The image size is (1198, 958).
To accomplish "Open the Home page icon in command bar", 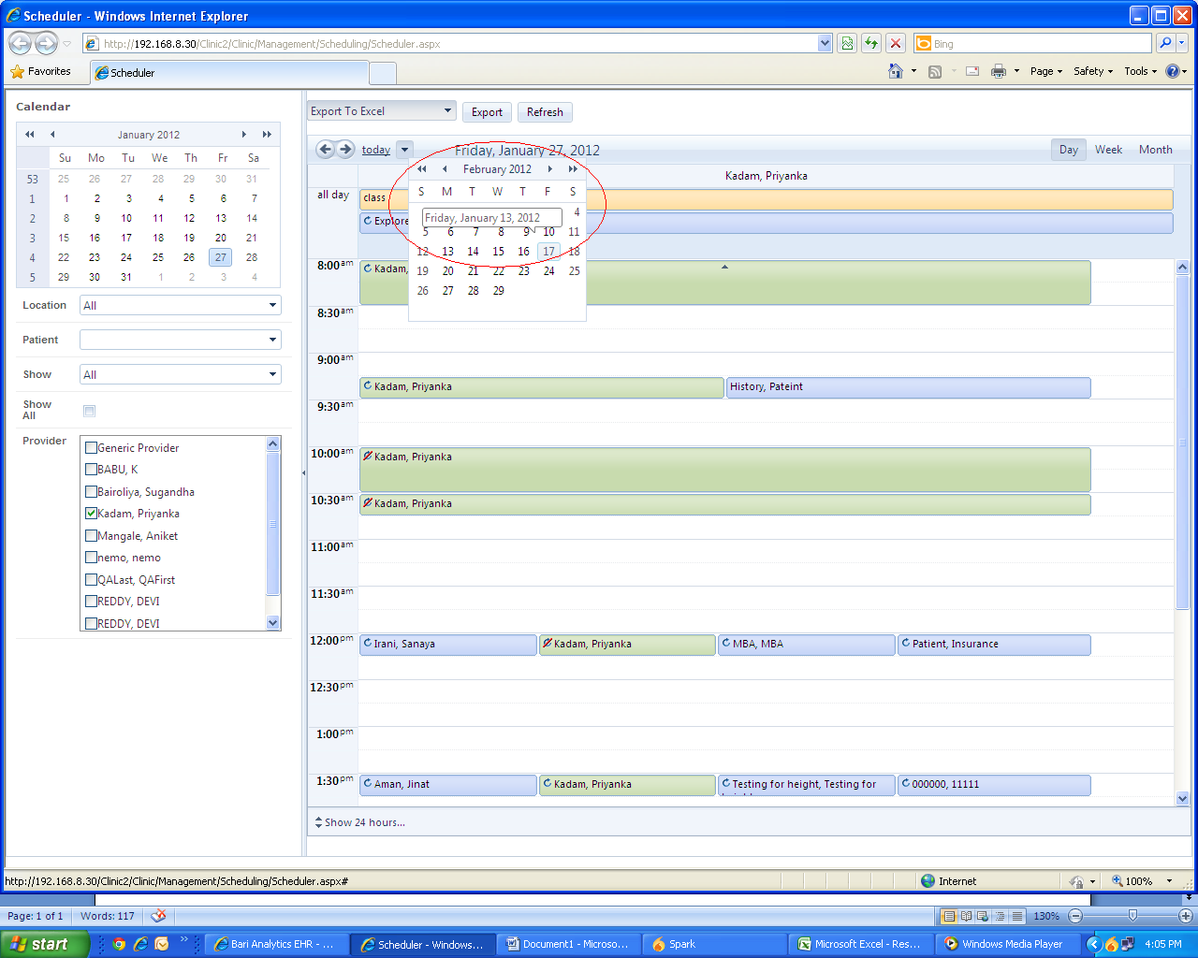I will coord(896,71).
